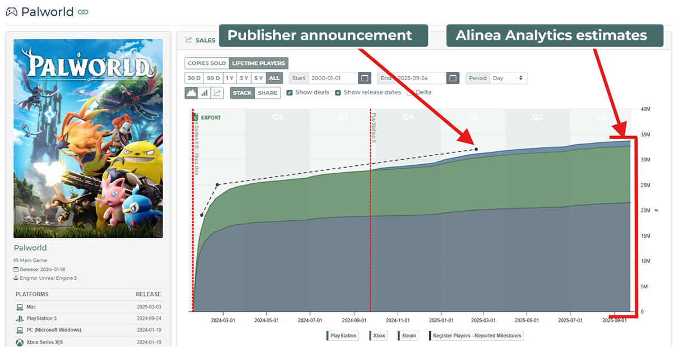
Task: Enable the Delta checkbox
Action: [x=410, y=92]
